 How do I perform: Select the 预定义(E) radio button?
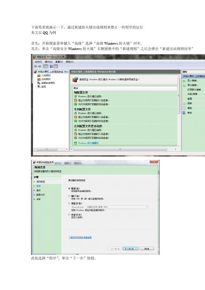[x=69, y=203]
